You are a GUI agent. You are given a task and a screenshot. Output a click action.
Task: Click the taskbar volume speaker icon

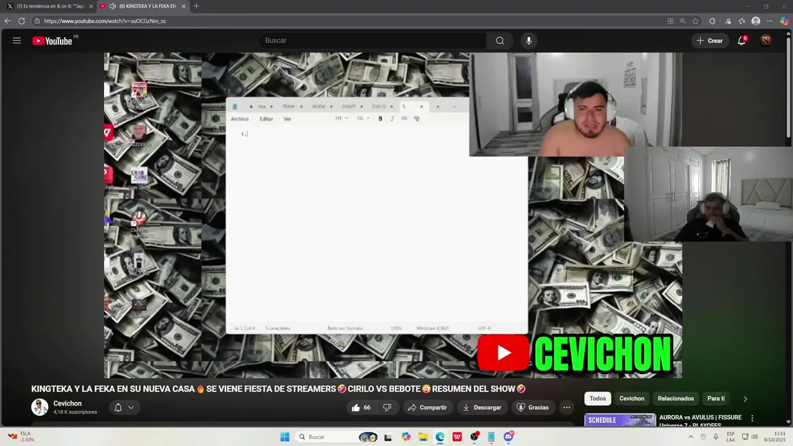[x=755, y=437]
